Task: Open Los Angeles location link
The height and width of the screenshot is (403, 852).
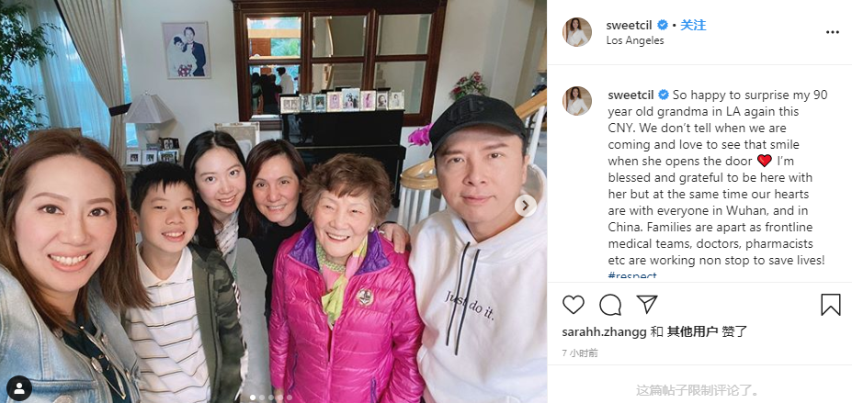Action: pyautogui.click(x=635, y=40)
